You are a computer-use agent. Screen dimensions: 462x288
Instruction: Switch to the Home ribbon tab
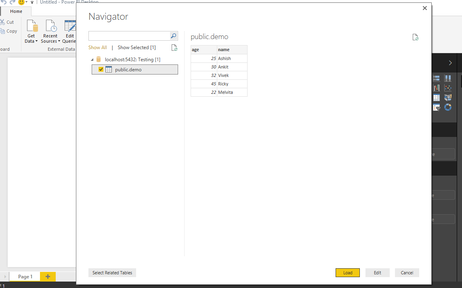point(16,11)
